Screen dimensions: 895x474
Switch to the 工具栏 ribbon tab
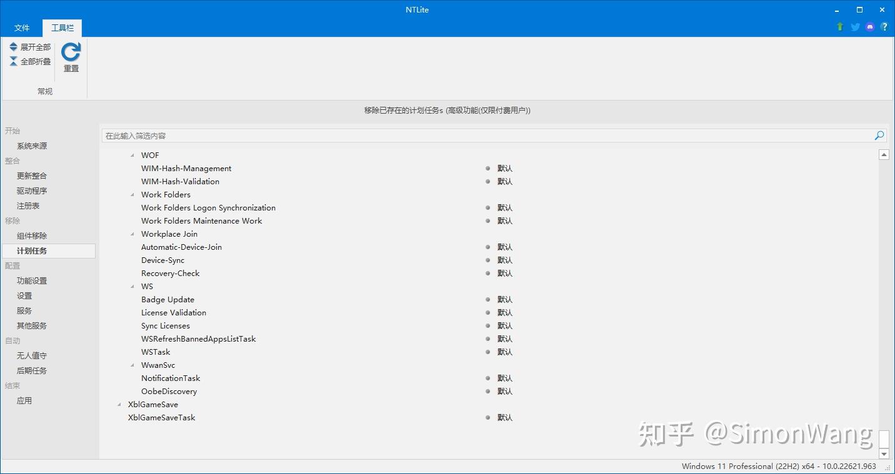(61, 27)
